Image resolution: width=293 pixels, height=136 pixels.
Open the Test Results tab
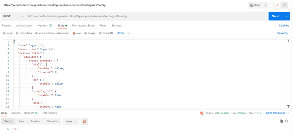(x=49, y=113)
